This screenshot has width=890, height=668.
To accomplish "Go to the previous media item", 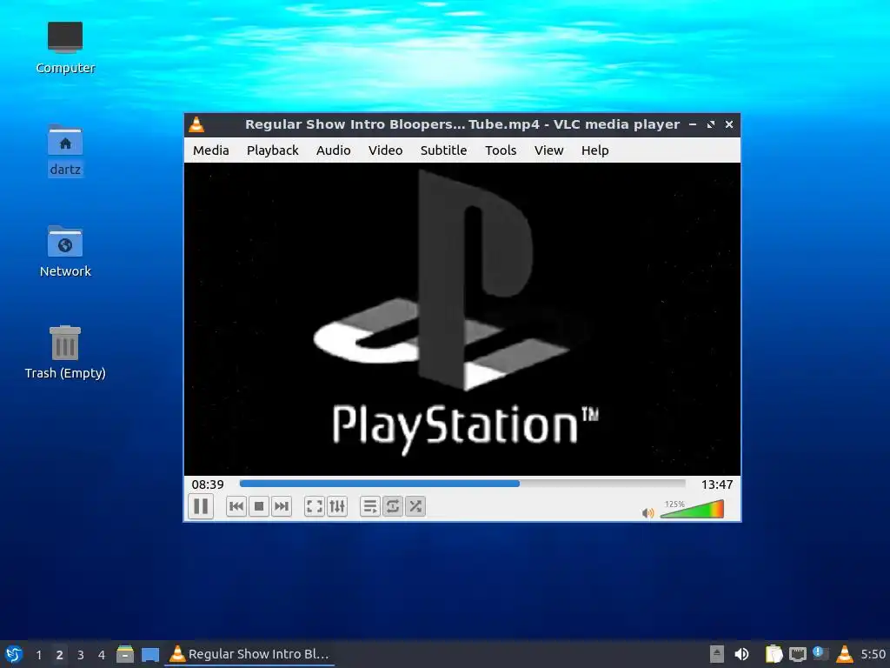I will click(236, 506).
